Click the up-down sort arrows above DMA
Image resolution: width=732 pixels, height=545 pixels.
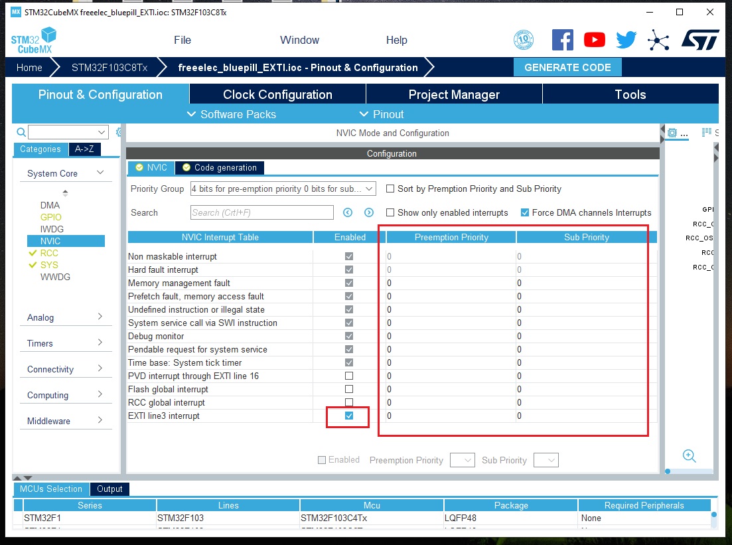(65, 193)
